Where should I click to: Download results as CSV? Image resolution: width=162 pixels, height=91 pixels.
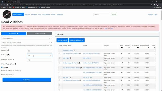77,40
